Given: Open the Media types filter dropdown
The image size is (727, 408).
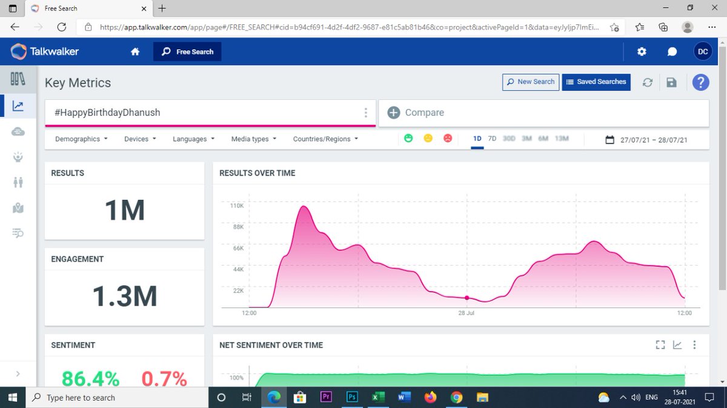Looking at the screenshot, I should (253, 139).
